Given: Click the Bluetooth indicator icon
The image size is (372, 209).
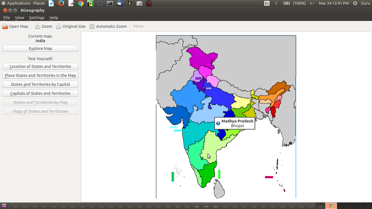Looking at the screenshot, I should click(x=276, y=3).
